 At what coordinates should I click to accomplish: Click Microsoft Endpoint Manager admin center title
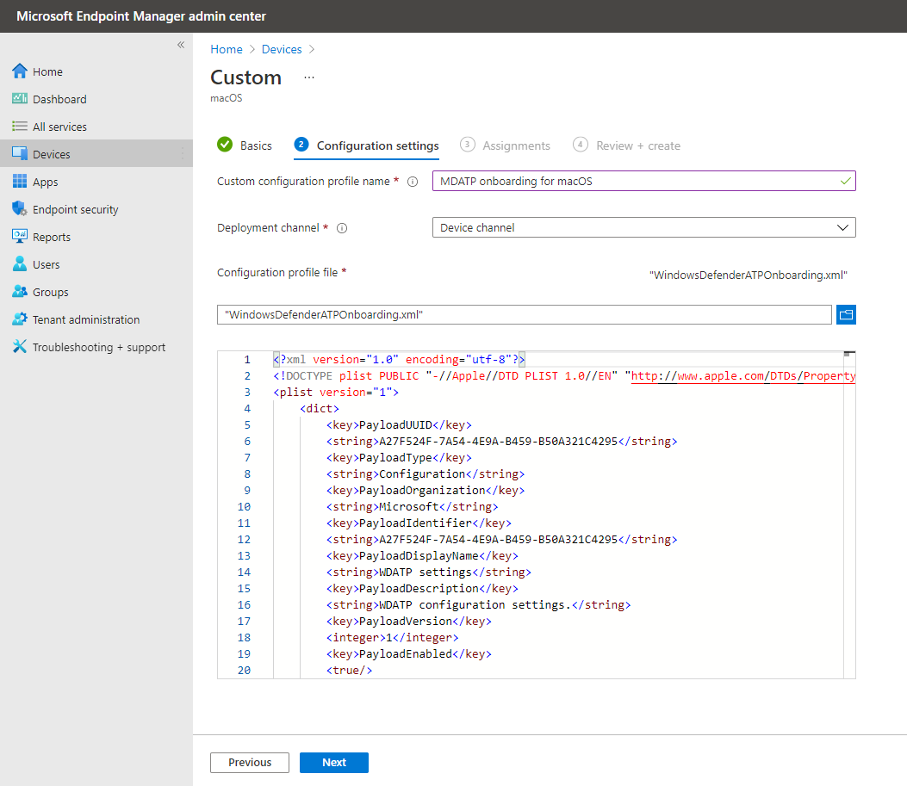(141, 16)
